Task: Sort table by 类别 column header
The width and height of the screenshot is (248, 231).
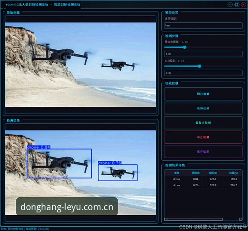Action: point(177,173)
